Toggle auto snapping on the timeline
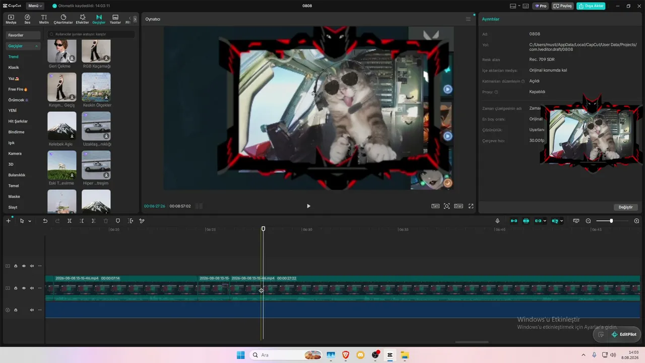This screenshot has width=645, height=363. coord(526,221)
